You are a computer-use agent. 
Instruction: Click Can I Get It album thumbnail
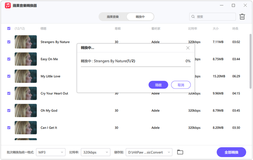(x=26, y=128)
